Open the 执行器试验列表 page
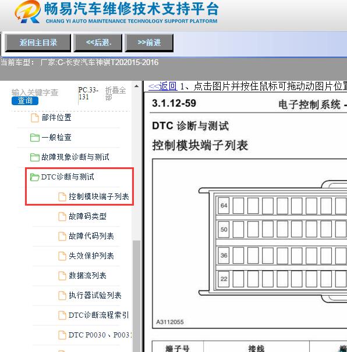Viewport: 347px width, 352px height. point(95,296)
